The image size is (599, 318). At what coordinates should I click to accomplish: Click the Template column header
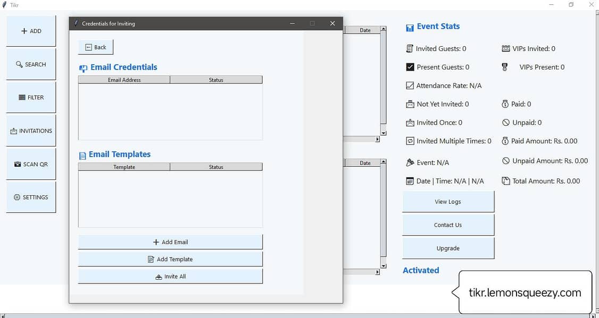click(x=124, y=167)
